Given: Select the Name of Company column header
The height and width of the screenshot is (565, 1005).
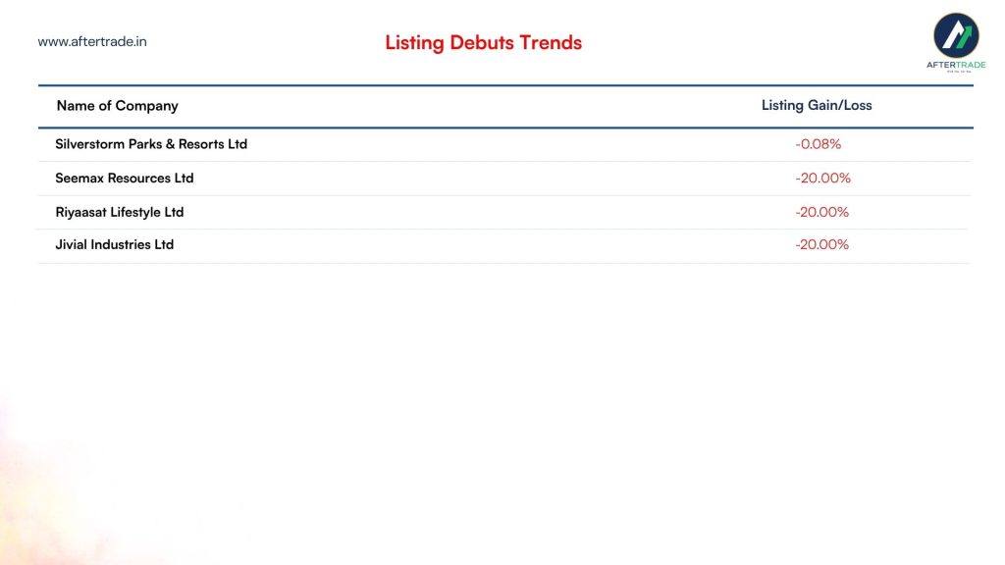Looking at the screenshot, I should (x=118, y=106).
